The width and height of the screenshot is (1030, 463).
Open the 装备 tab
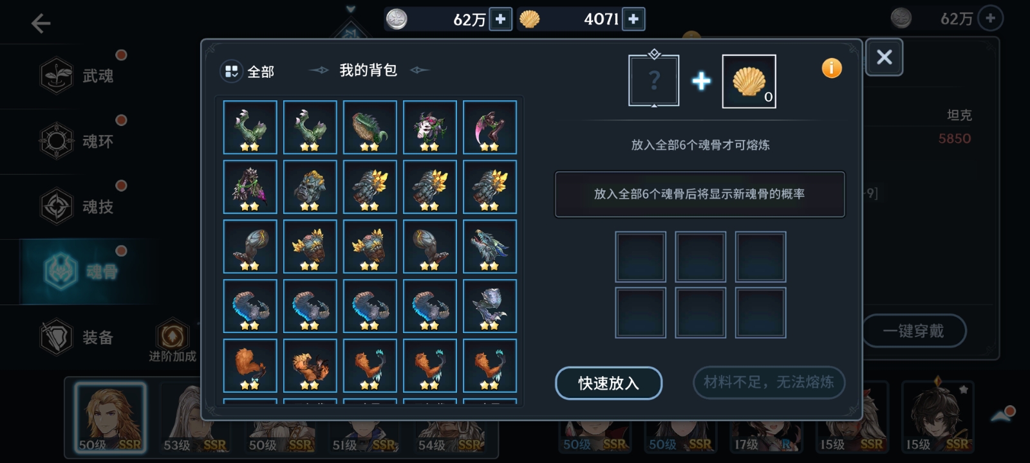pos(77,337)
